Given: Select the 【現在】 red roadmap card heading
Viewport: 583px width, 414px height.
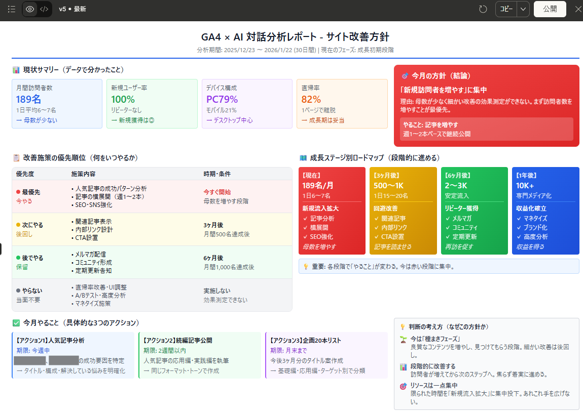Looking at the screenshot, I should [312, 175].
